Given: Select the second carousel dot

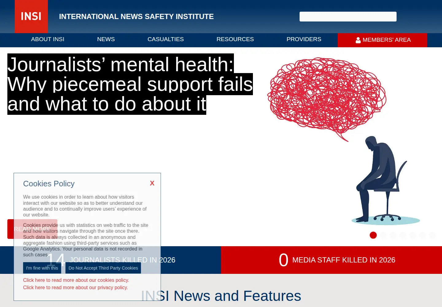Looking at the screenshot, I should pyautogui.click(x=383, y=235).
